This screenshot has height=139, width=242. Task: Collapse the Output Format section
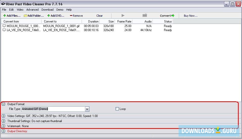point(3,104)
